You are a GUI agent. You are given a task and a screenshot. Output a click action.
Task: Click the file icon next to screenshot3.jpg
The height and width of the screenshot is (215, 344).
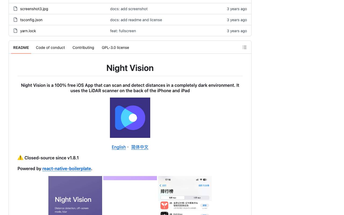(x=16, y=9)
